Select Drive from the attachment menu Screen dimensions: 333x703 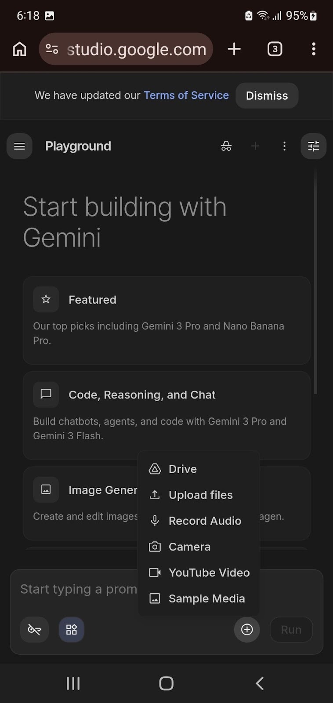pos(182,469)
